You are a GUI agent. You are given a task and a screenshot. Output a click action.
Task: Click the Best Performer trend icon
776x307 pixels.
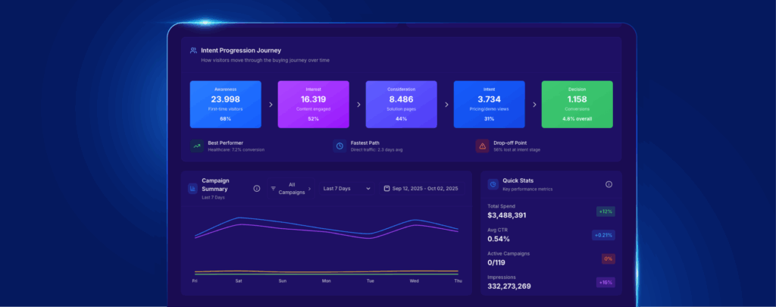[197, 146]
